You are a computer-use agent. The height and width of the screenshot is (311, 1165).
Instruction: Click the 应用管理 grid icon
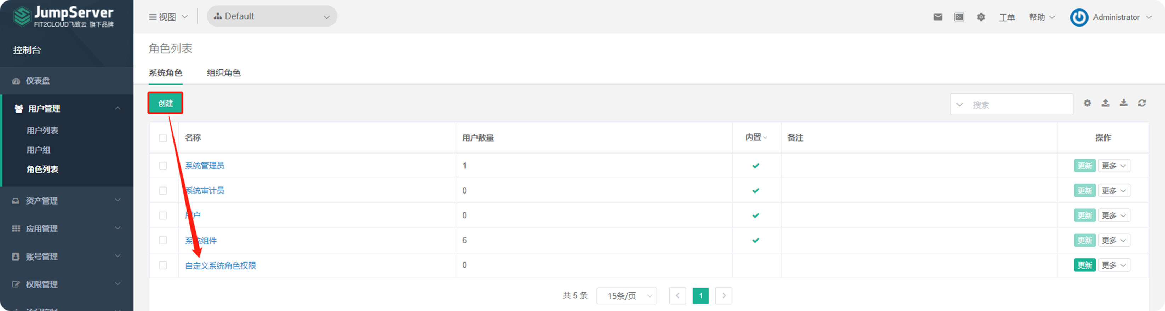tap(16, 229)
